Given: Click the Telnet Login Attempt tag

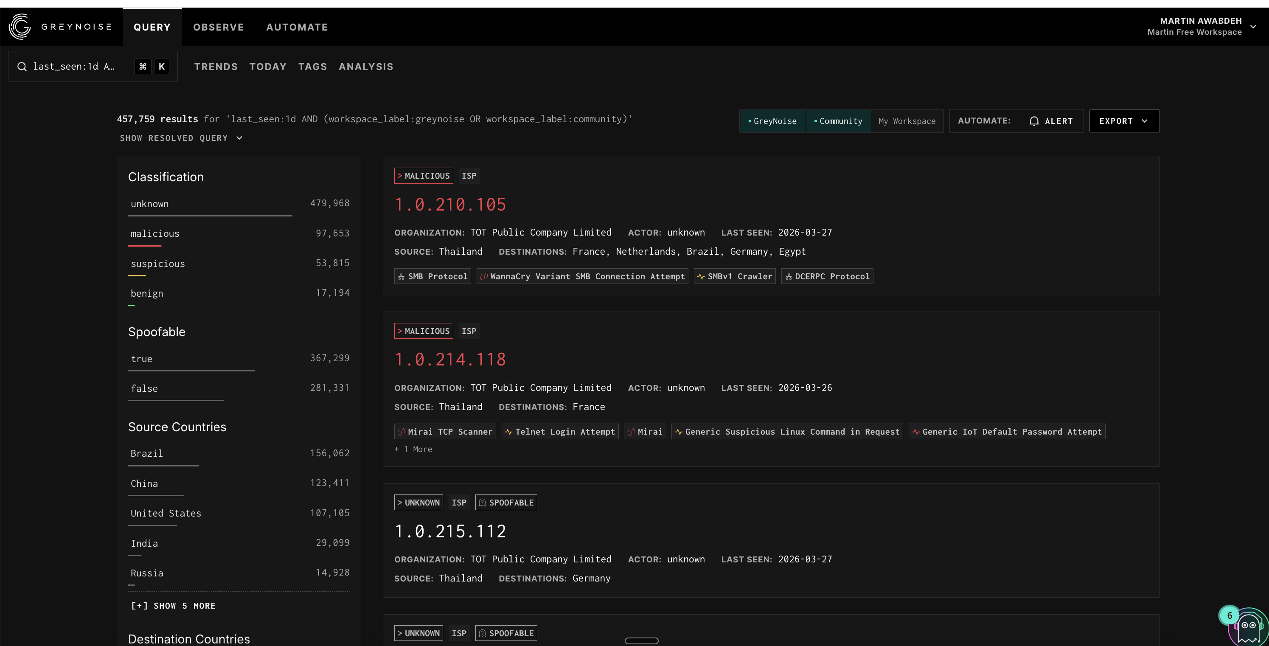Looking at the screenshot, I should coord(560,432).
